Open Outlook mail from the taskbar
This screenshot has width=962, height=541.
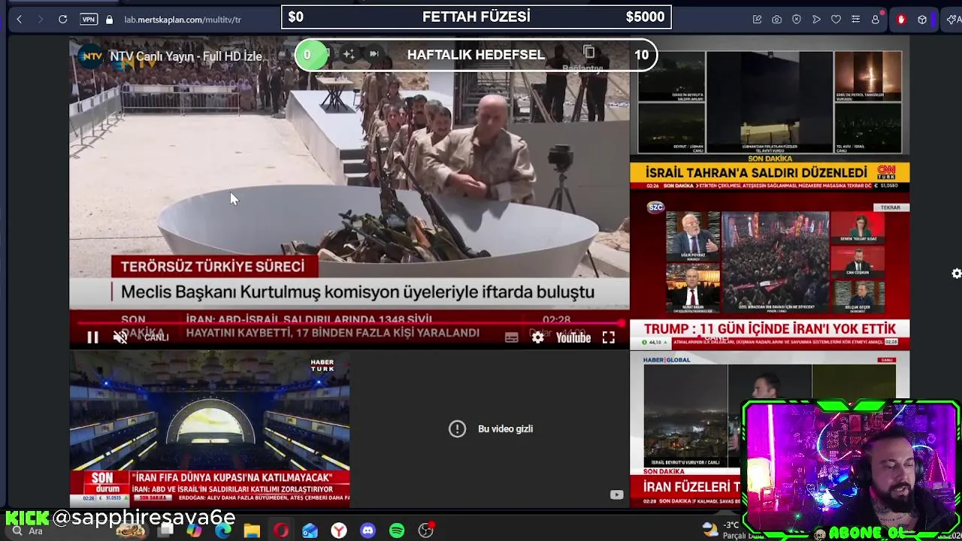click(x=310, y=531)
